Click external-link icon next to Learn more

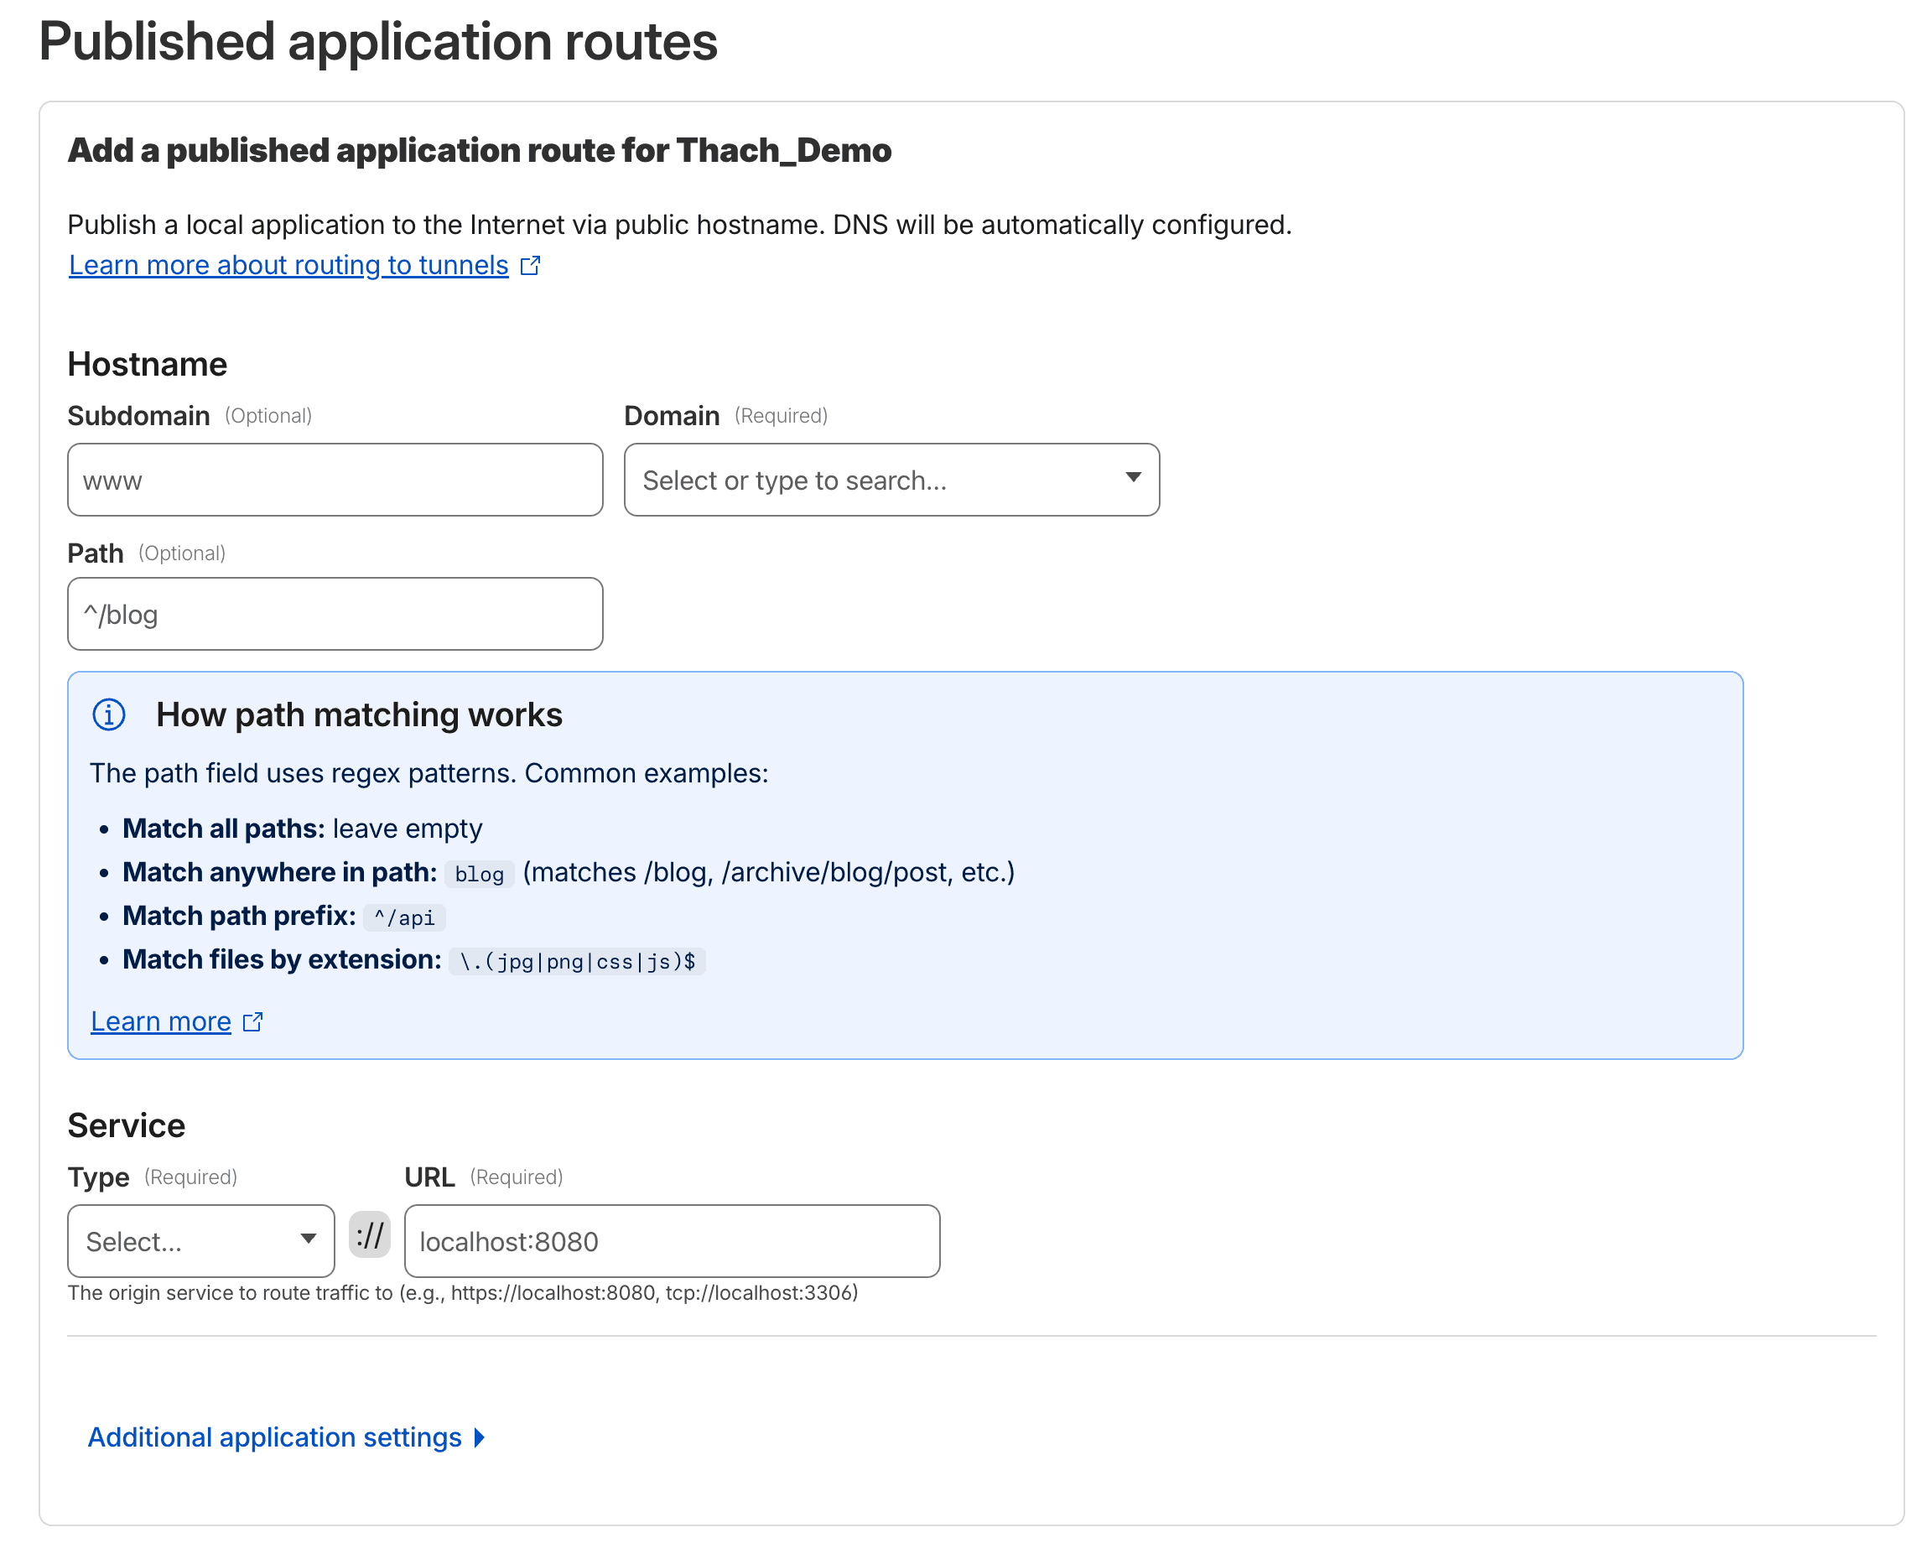[253, 1021]
